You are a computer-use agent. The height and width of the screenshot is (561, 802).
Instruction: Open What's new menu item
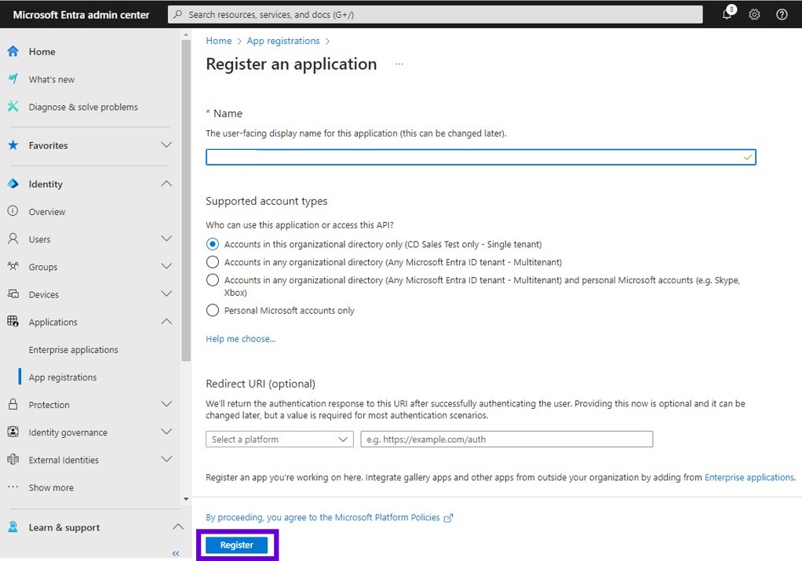point(51,79)
